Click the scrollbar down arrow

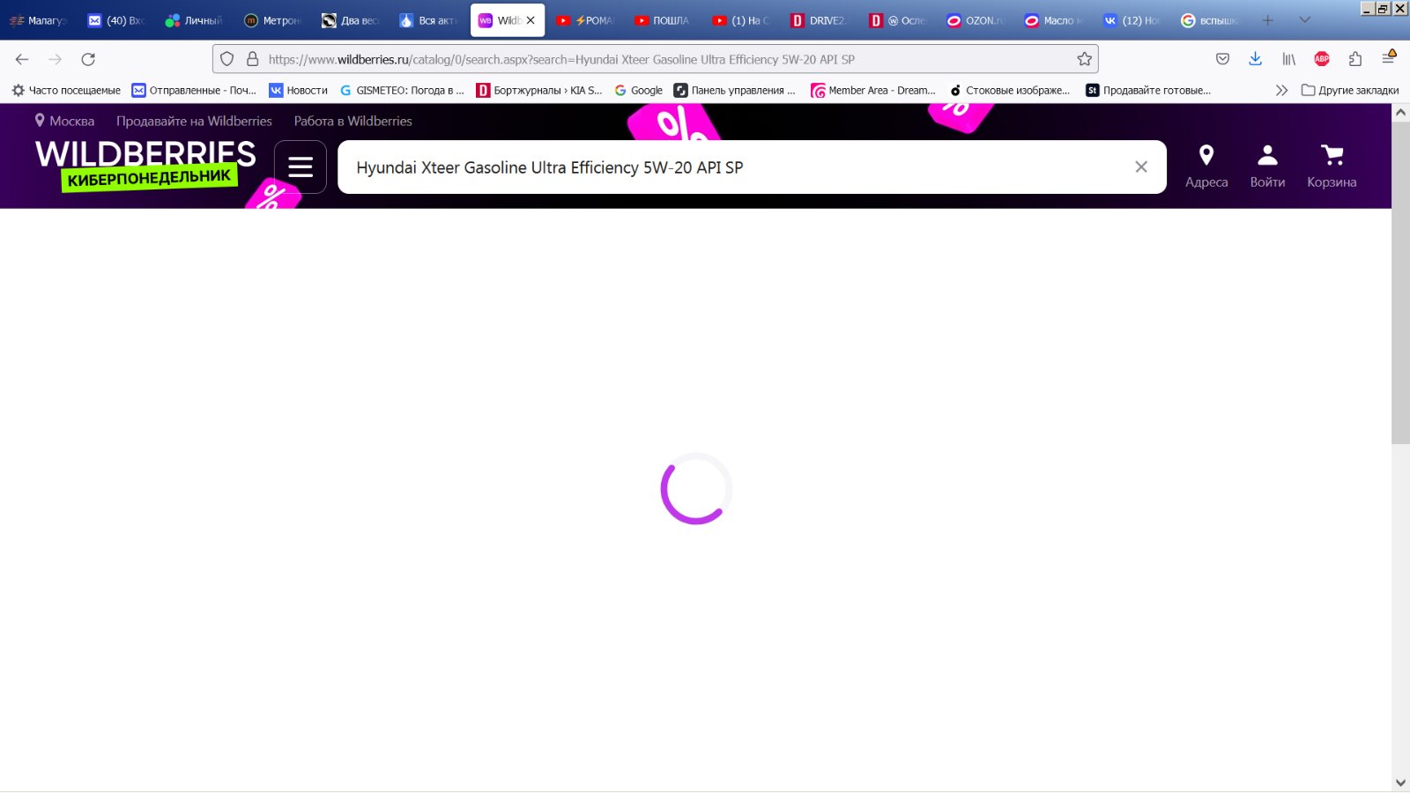click(x=1400, y=782)
